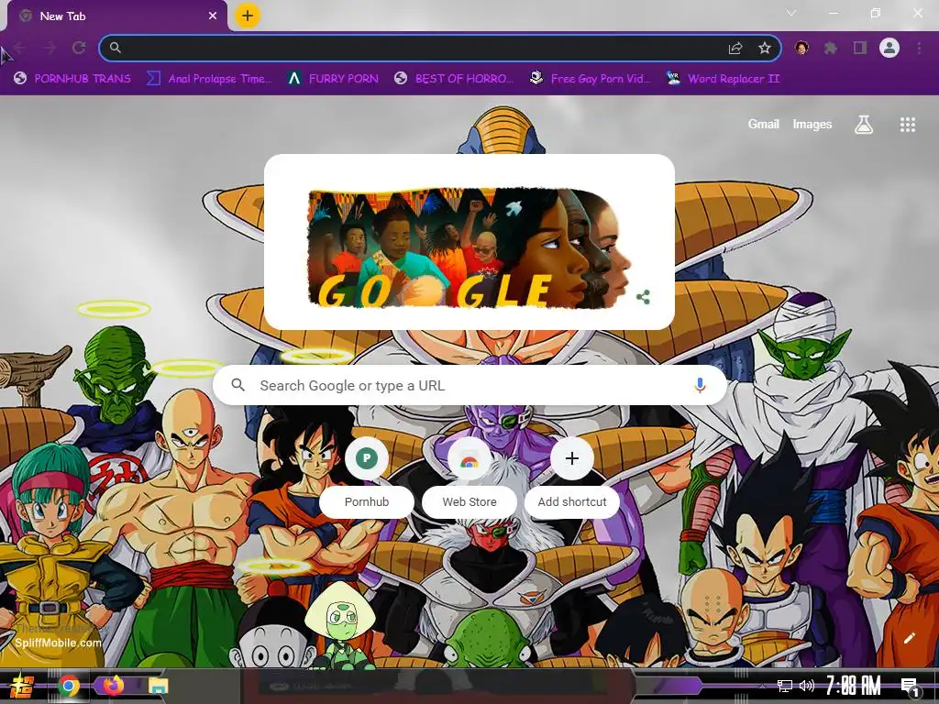Click the reload page icon

79,48
